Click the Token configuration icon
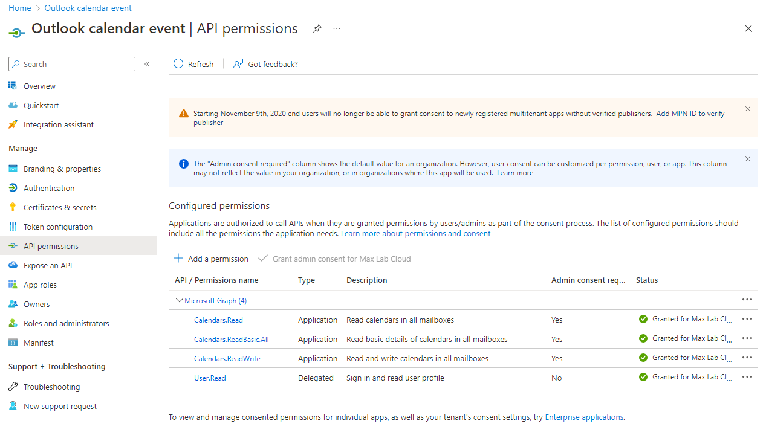This screenshot has height=432, width=766. click(x=13, y=227)
